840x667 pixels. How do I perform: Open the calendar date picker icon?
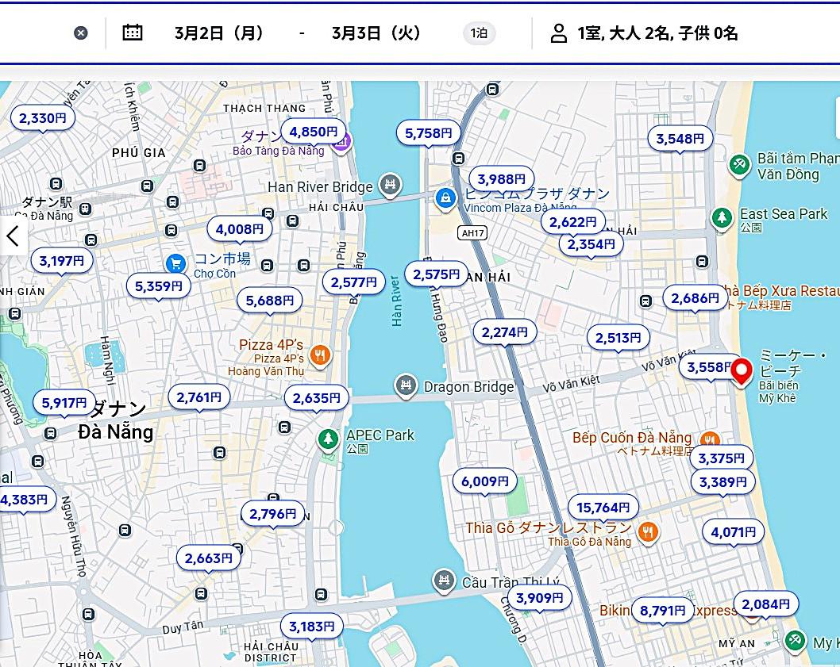pyautogui.click(x=133, y=33)
